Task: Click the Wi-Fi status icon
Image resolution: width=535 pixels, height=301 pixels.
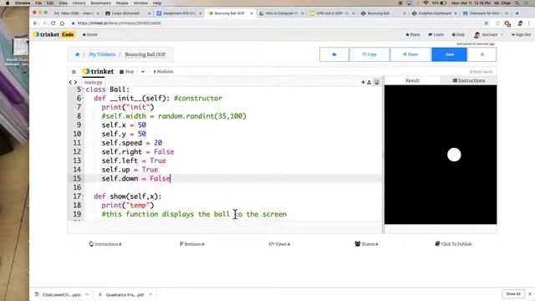Action: click(x=425, y=3)
